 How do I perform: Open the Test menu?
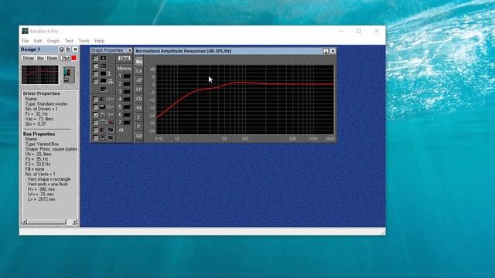69,41
